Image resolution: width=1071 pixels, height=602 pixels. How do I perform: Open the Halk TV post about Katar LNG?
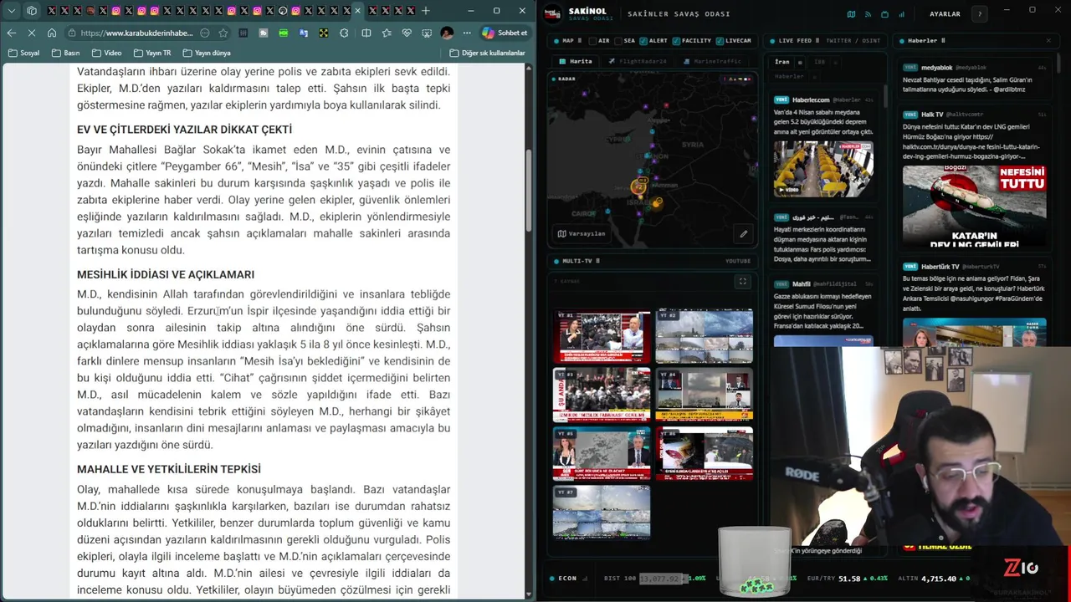(x=975, y=178)
